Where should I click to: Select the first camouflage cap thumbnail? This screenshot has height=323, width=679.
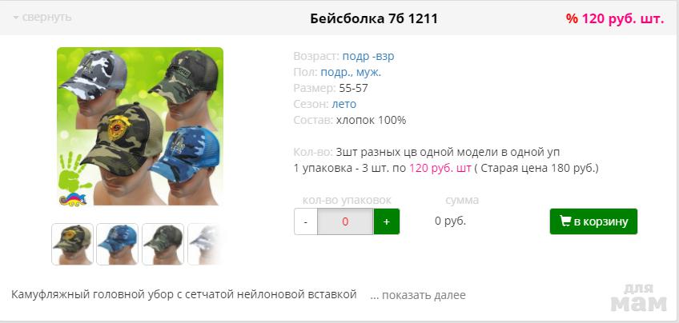[x=72, y=244]
